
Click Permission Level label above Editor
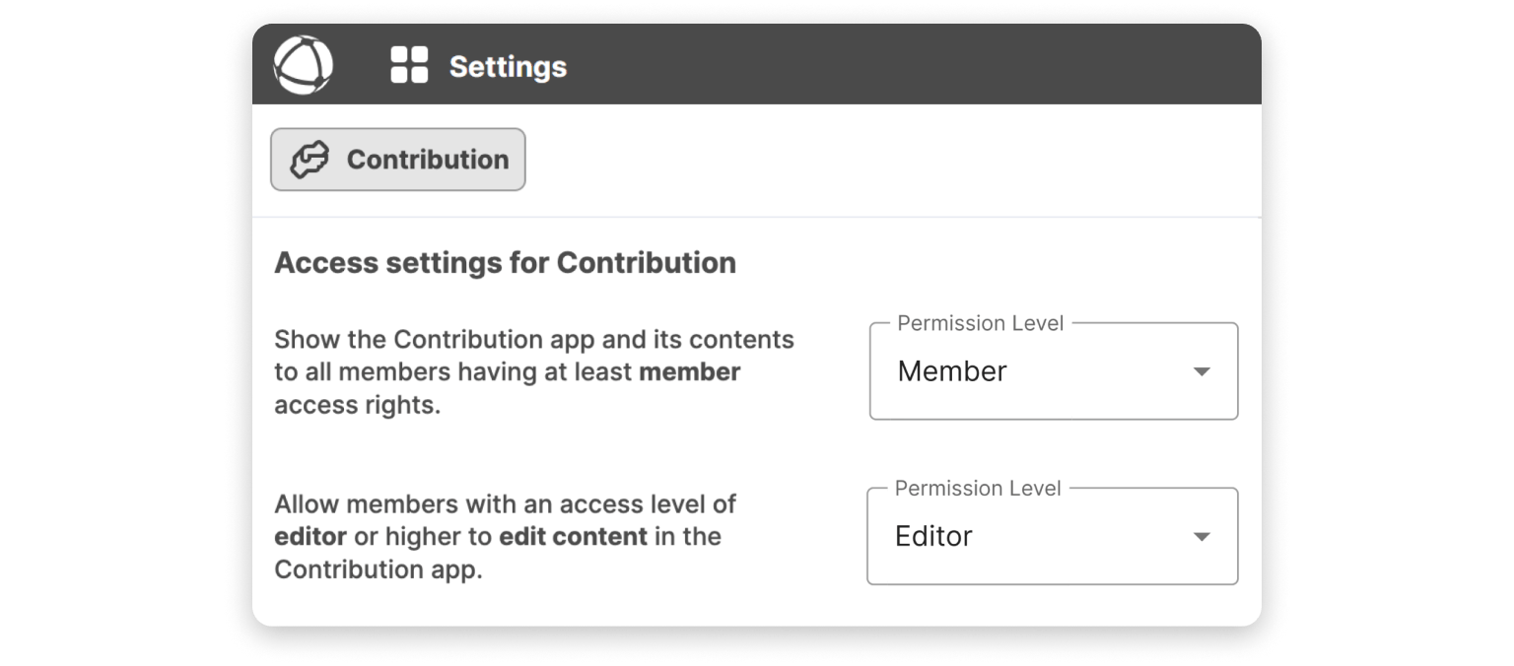coord(978,489)
